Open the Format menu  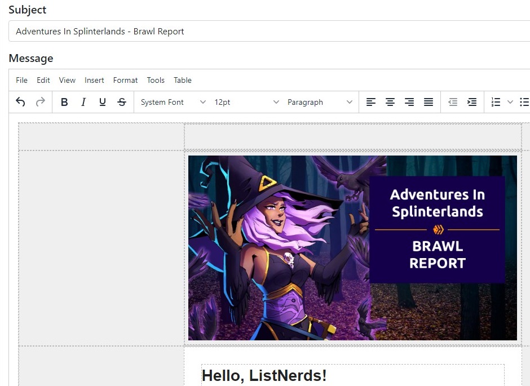click(125, 80)
